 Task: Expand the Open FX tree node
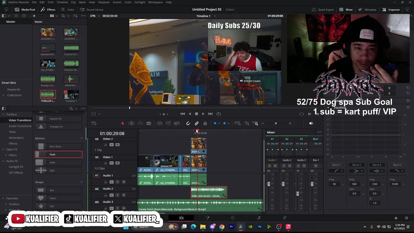pos(3,150)
